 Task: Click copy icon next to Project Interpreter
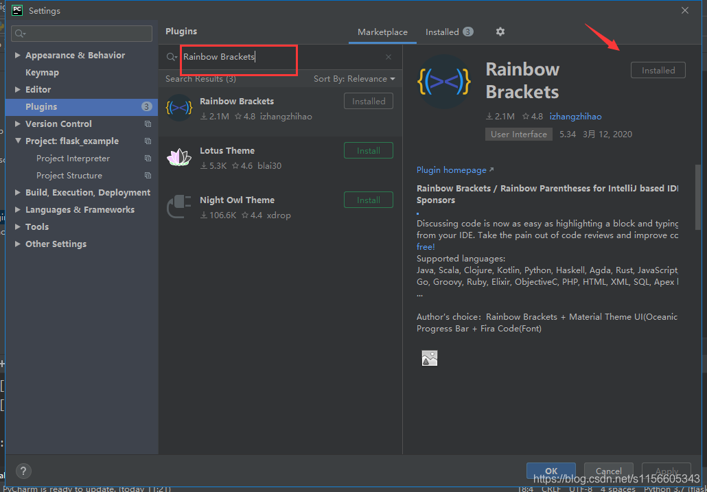click(148, 158)
